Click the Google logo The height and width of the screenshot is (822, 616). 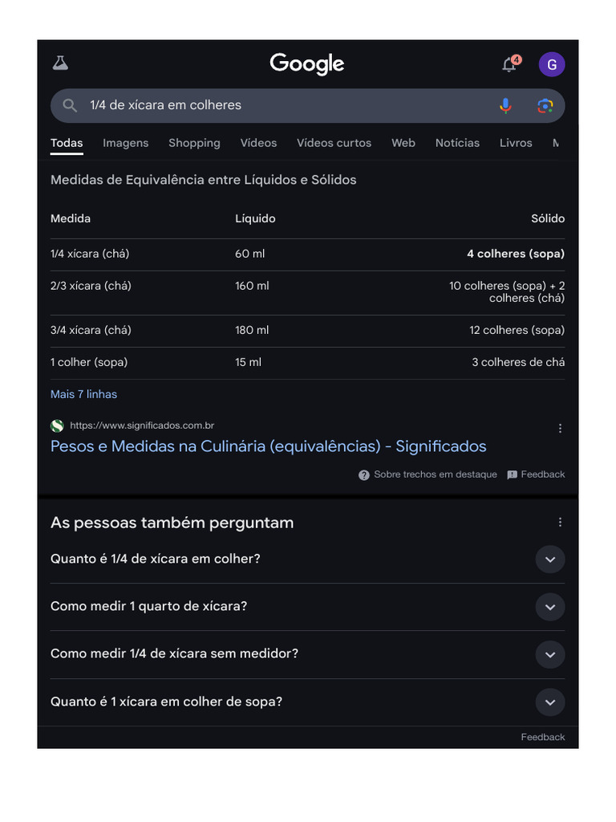307,63
